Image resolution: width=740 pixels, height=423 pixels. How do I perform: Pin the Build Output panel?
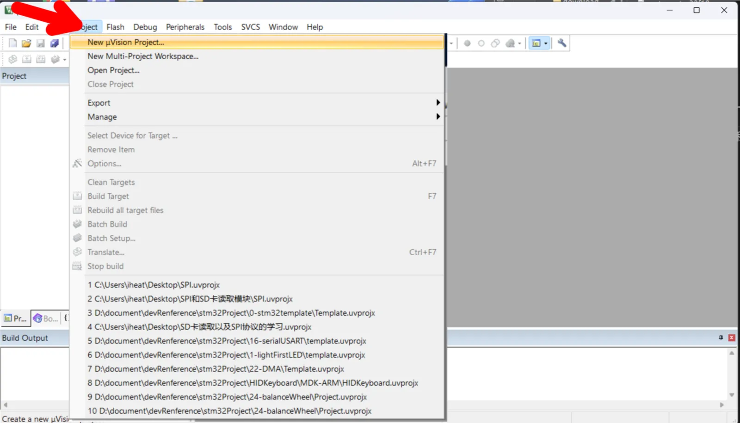point(721,338)
